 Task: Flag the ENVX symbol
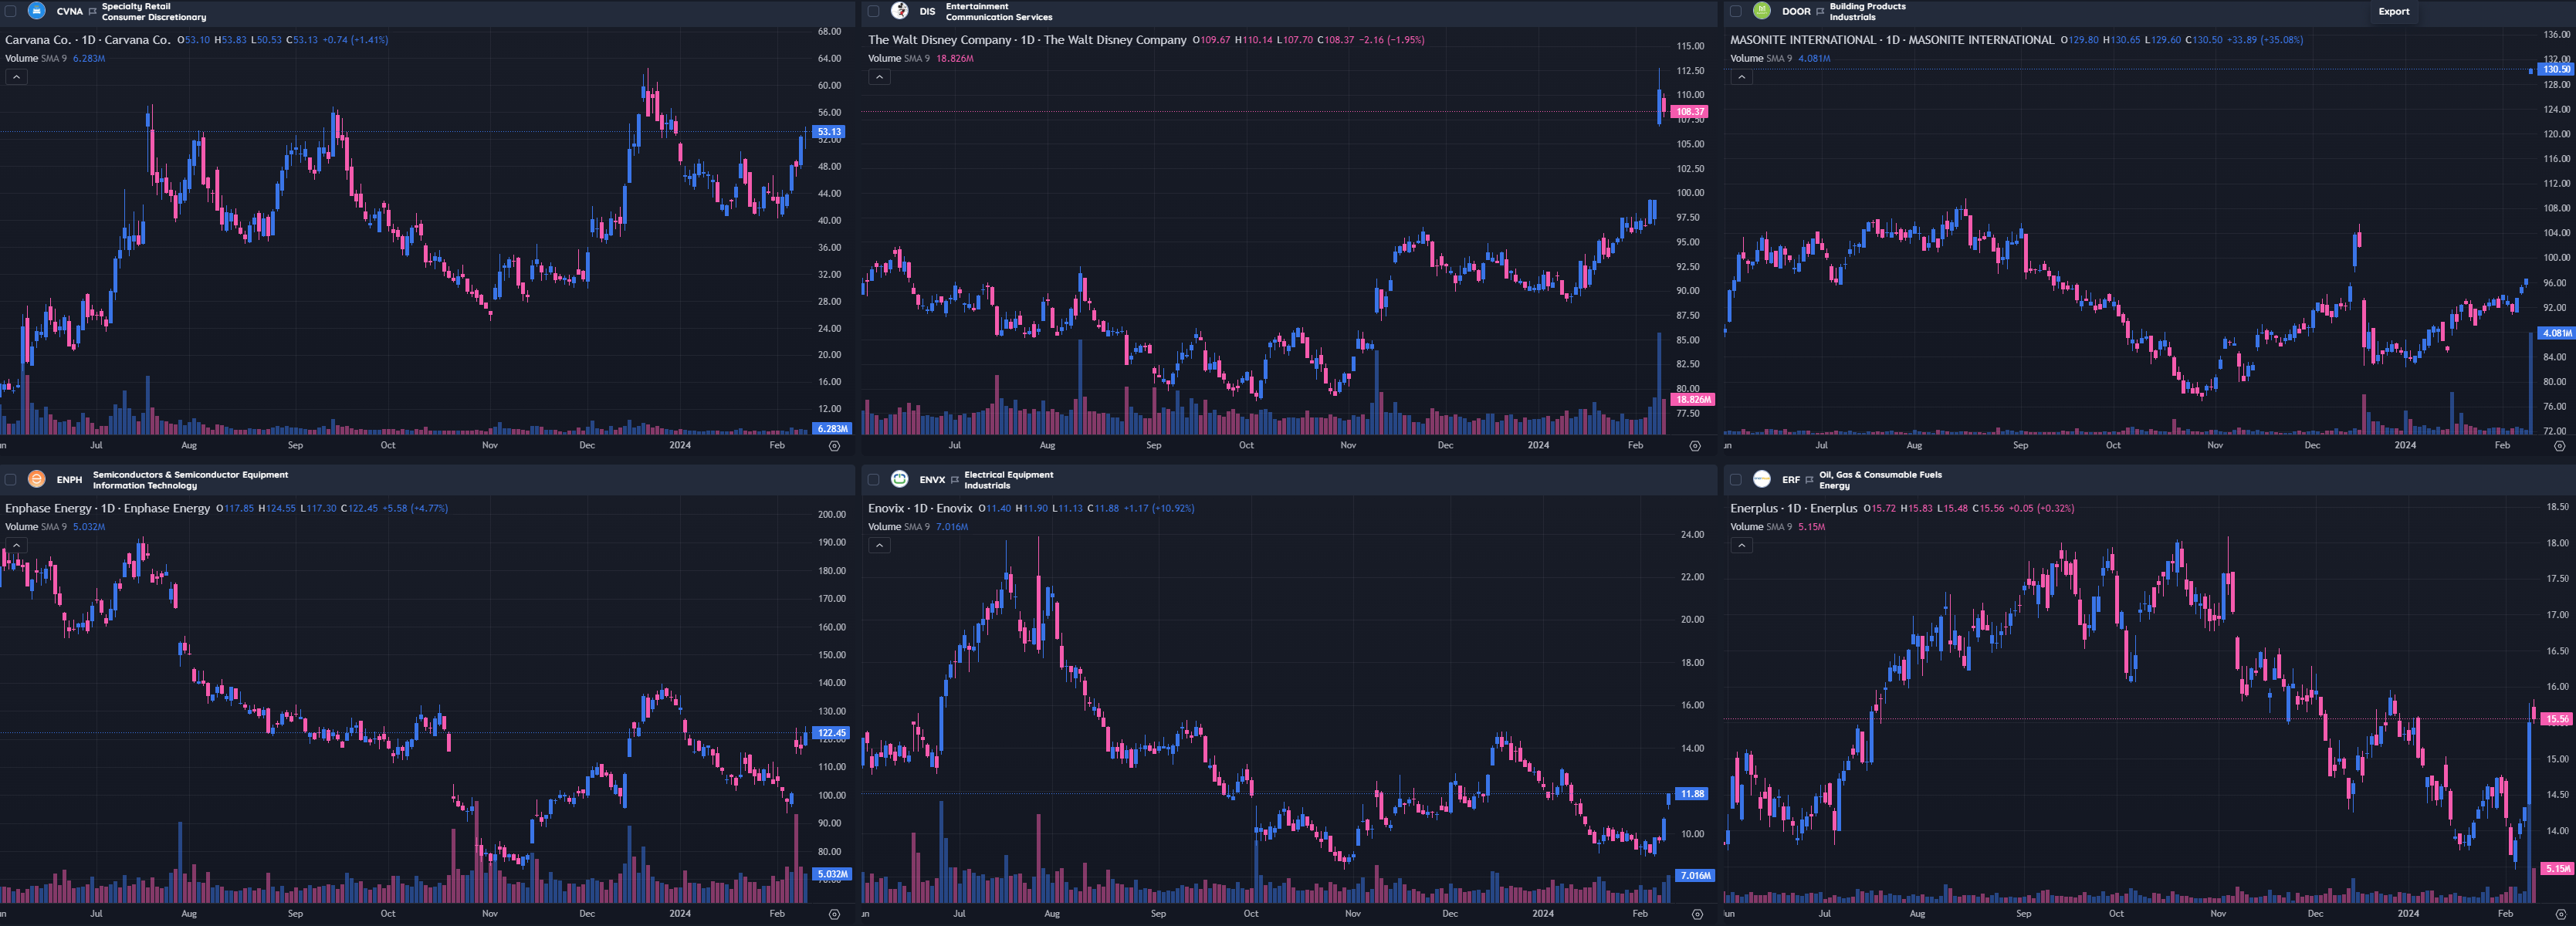coord(955,480)
